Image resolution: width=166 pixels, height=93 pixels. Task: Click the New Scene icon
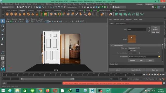tap(18, 7)
